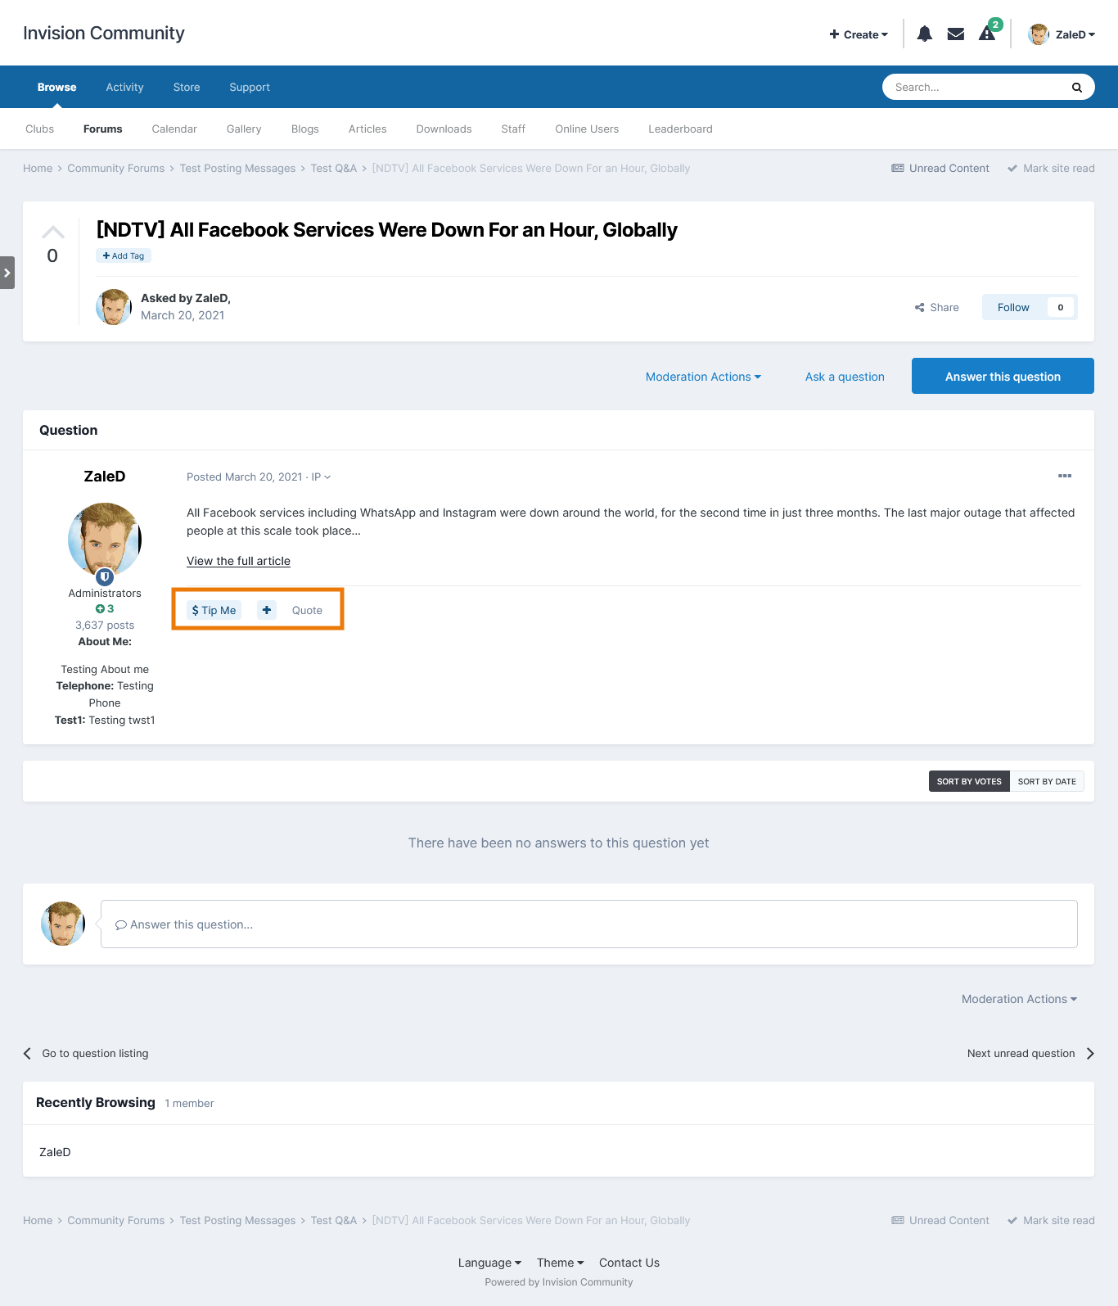Open the Contact Us footer link
The height and width of the screenshot is (1306, 1118).
point(629,1263)
